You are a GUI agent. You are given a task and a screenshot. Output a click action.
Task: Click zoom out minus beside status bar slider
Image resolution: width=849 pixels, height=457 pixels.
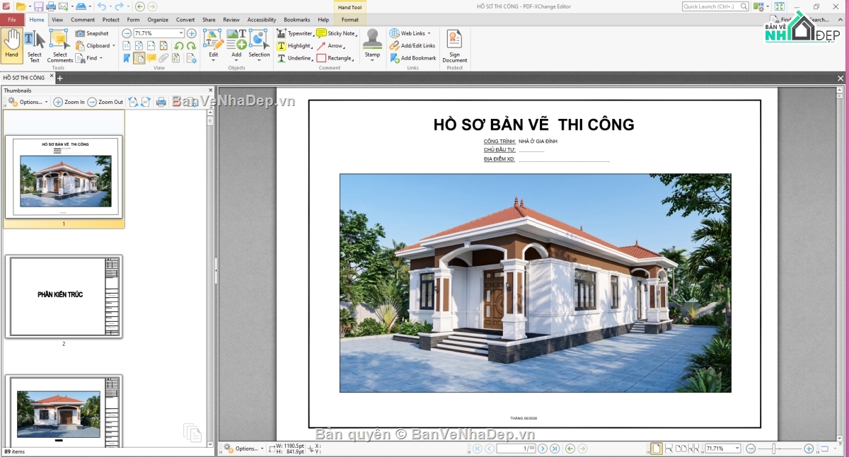click(751, 449)
